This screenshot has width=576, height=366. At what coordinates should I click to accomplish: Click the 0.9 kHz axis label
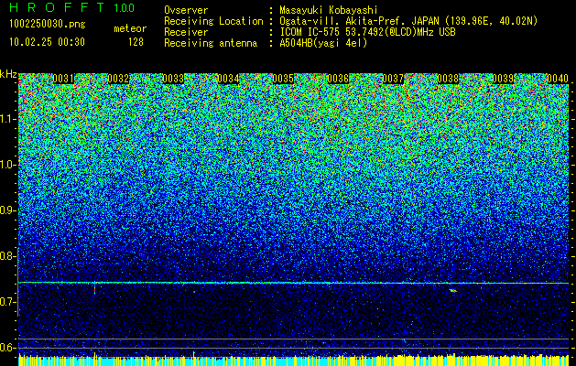(8, 210)
